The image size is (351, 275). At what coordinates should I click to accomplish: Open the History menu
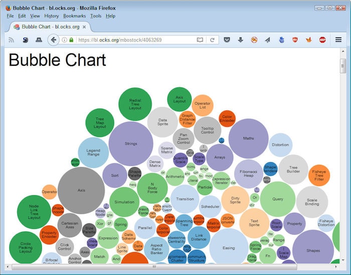coord(51,16)
